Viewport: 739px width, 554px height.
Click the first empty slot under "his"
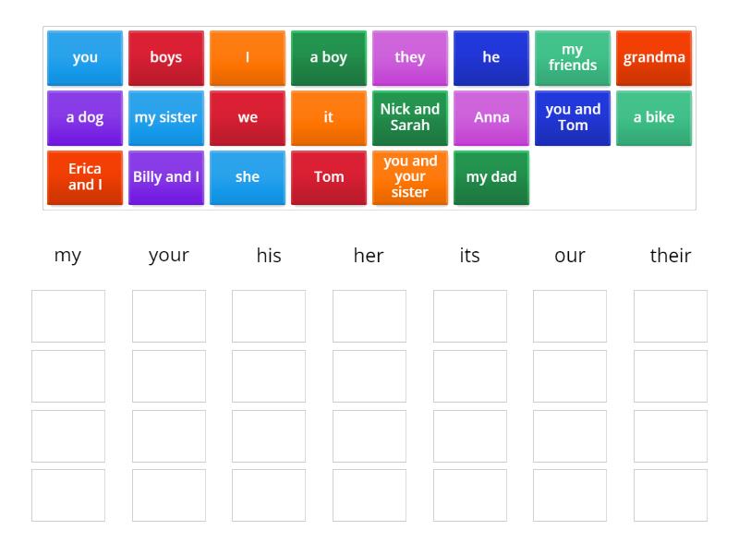[268, 316]
